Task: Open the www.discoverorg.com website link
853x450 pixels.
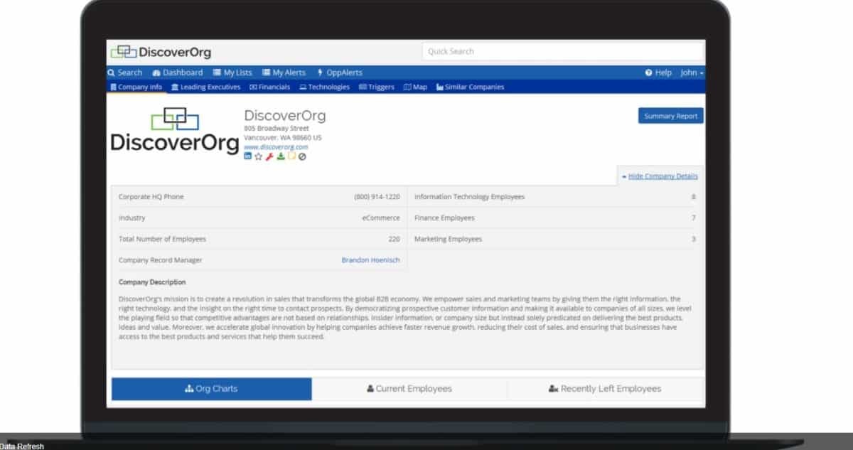Action: pos(276,147)
